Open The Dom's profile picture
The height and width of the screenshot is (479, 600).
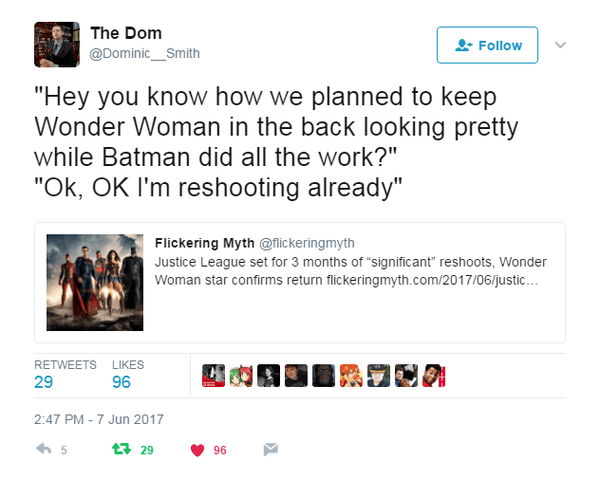55,45
